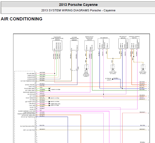Click the 'EXTERIOR LIGHTS' reference label
The image size is (155, 143).
click(x=108, y=79)
